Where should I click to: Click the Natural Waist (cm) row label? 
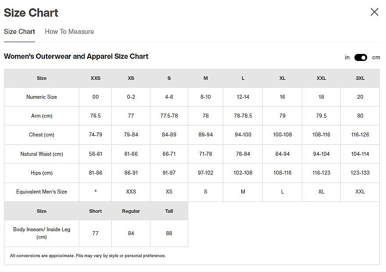pos(42,154)
